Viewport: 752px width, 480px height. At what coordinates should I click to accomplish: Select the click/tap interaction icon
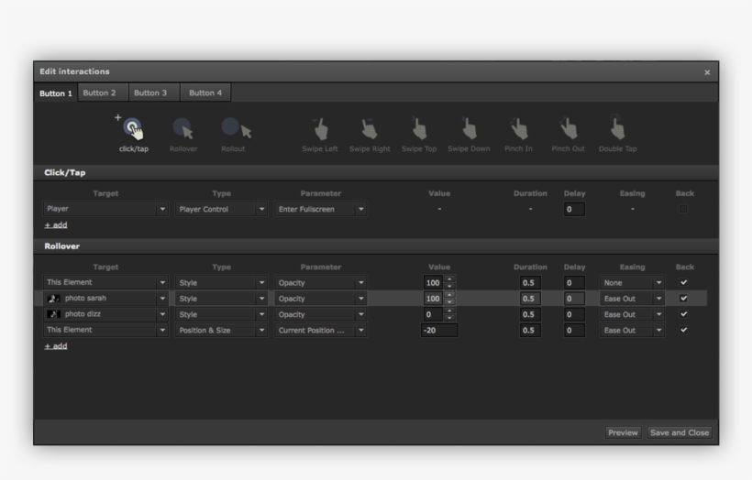[x=133, y=129]
